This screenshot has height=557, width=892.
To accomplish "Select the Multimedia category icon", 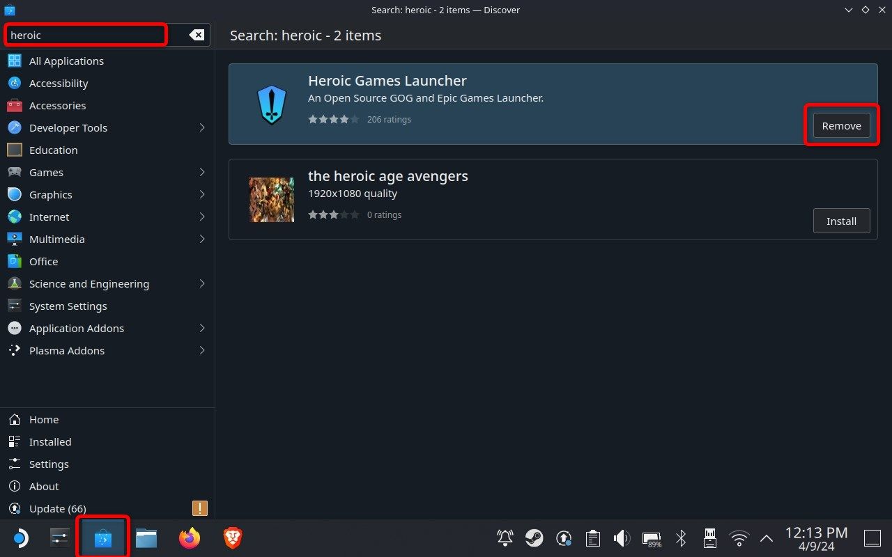I will pyautogui.click(x=15, y=239).
